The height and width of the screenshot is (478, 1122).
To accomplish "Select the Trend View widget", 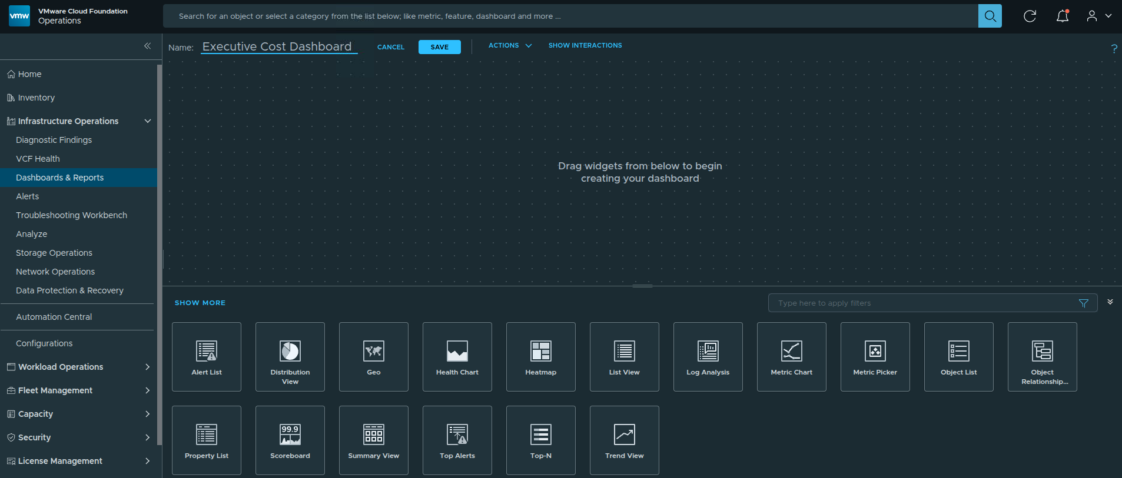I will 625,440.
